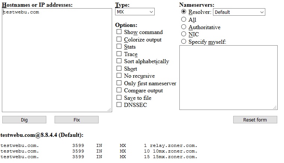The image size is (284, 163).
Task: Select the NIC radio button
Action: [183, 34]
